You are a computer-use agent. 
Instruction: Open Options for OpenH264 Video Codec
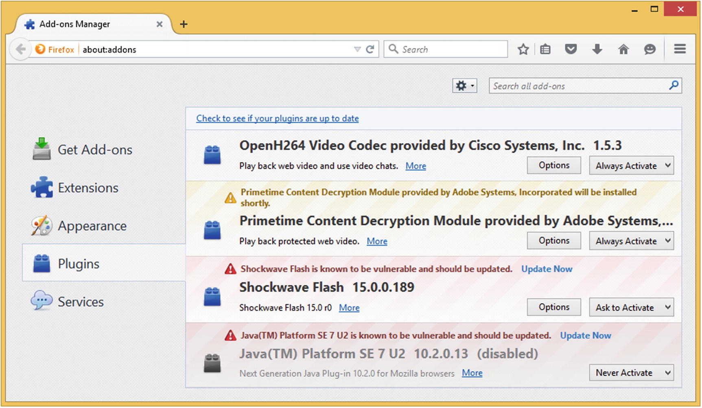click(x=554, y=165)
